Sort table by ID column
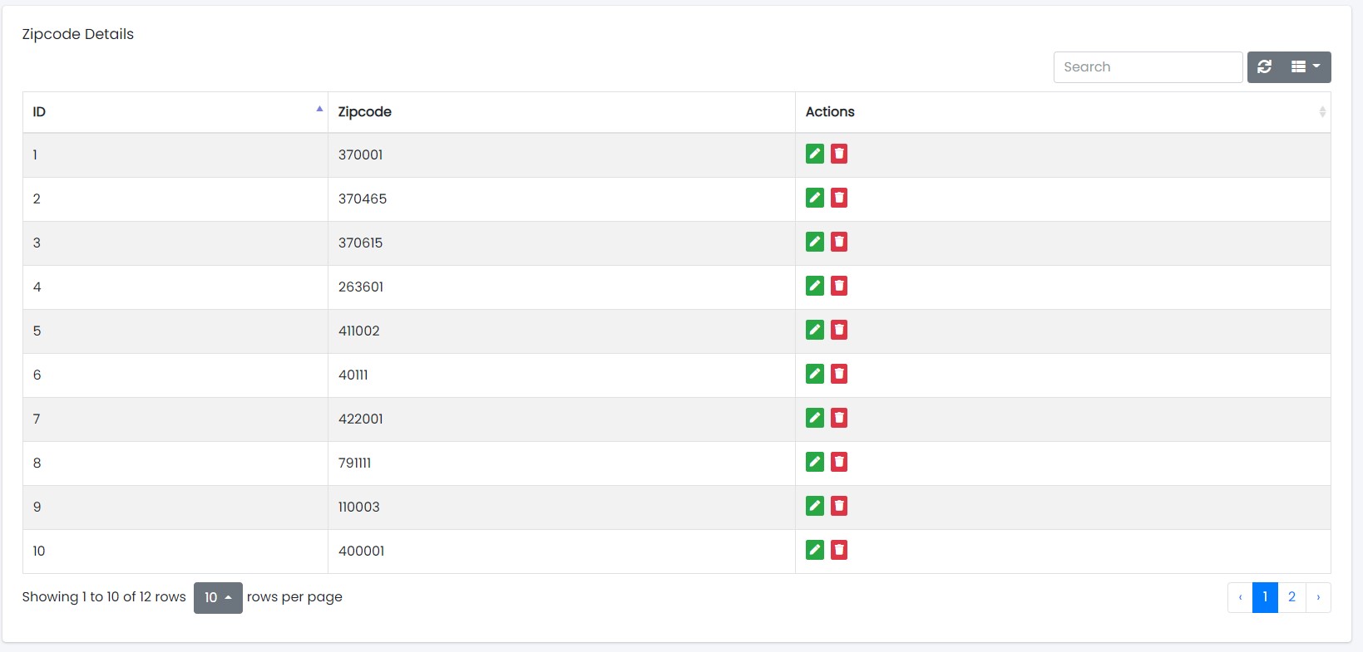 pos(175,112)
